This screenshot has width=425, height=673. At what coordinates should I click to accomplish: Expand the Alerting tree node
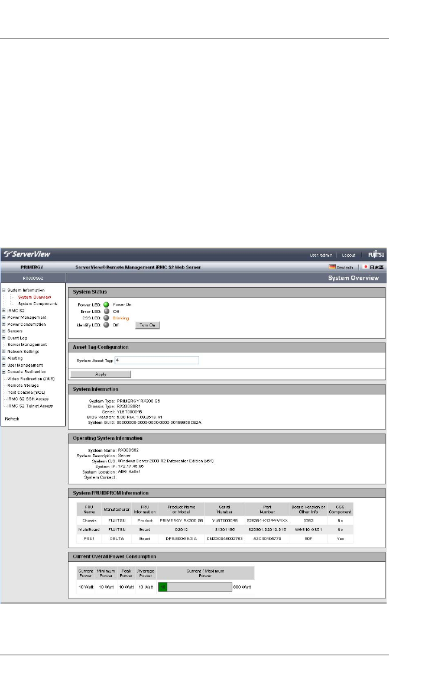[x=4, y=358]
